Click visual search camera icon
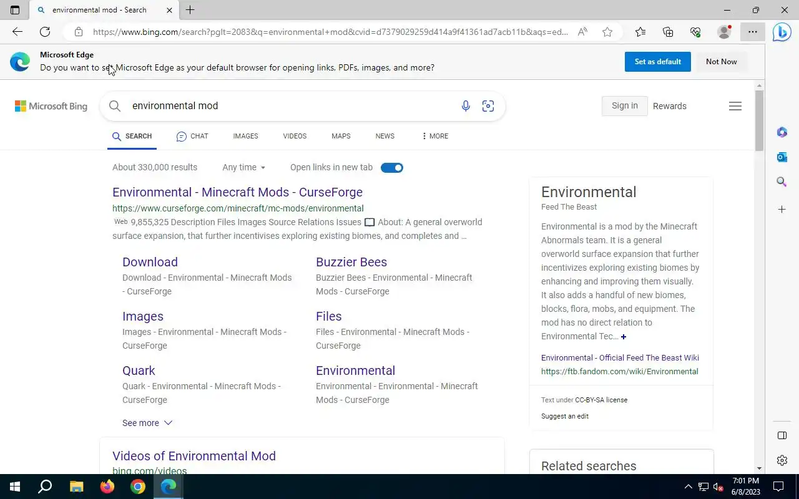799x499 pixels. click(488, 106)
